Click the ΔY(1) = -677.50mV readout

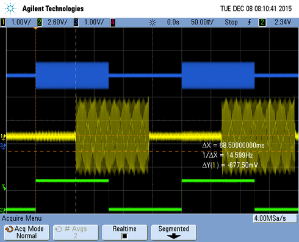(230, 165)
